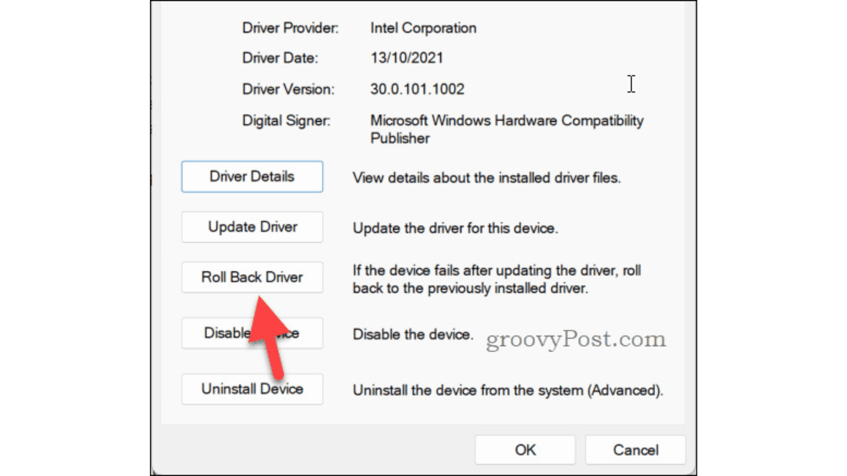Dismiss the dialog with Cancel
This screenshot has width=847, height=476.
pos(635,450)
